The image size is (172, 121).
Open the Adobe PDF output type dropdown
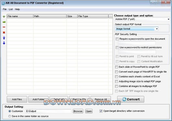tap(142, 19)
